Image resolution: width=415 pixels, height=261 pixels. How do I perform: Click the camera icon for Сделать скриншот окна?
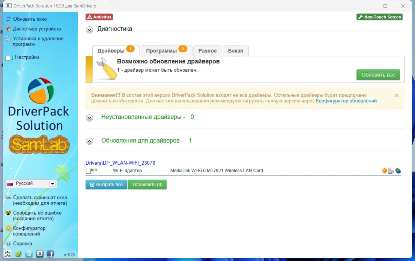tap(8, 197)
